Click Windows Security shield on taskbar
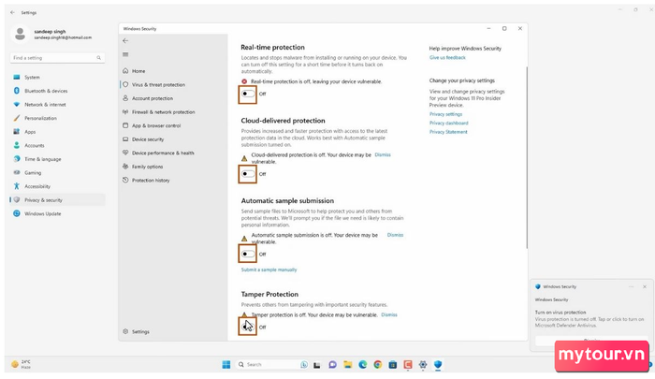 click(438, 364)
